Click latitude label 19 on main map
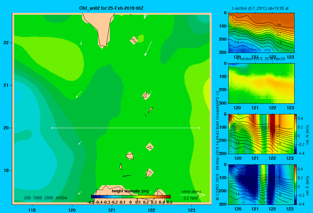 tap(6, 170)
